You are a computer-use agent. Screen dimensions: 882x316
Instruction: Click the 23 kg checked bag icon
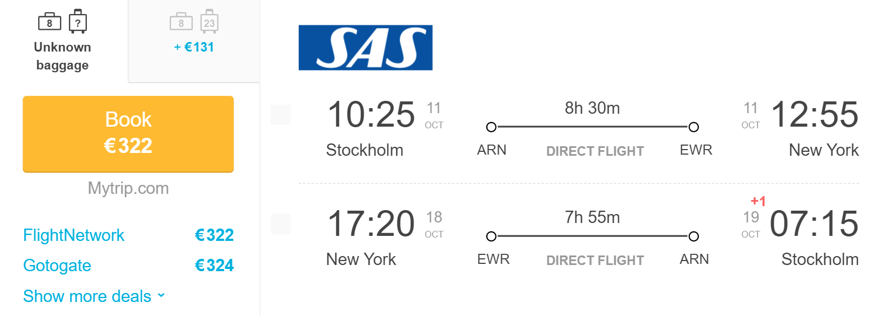click(209, 22)
